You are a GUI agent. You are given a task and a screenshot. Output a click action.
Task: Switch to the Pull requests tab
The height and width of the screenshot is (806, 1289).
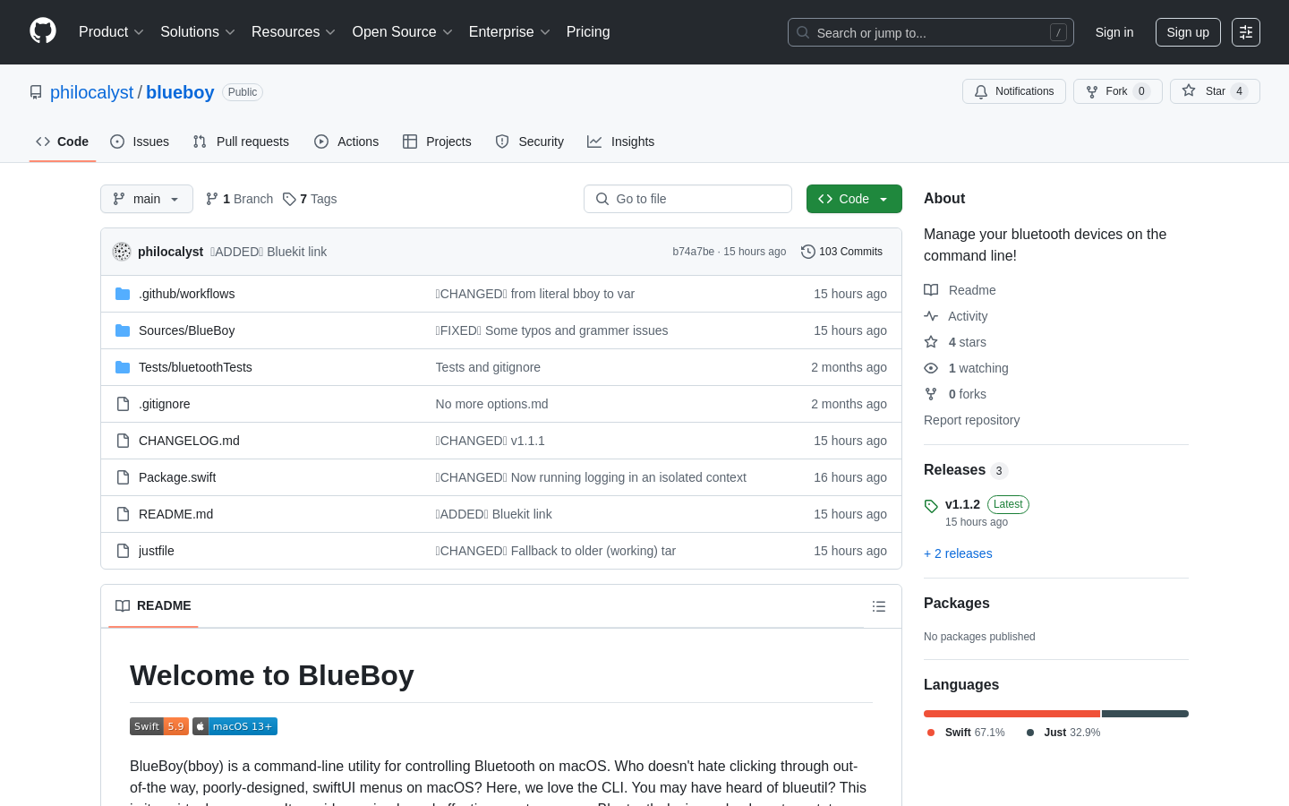[x=241, y=141]
